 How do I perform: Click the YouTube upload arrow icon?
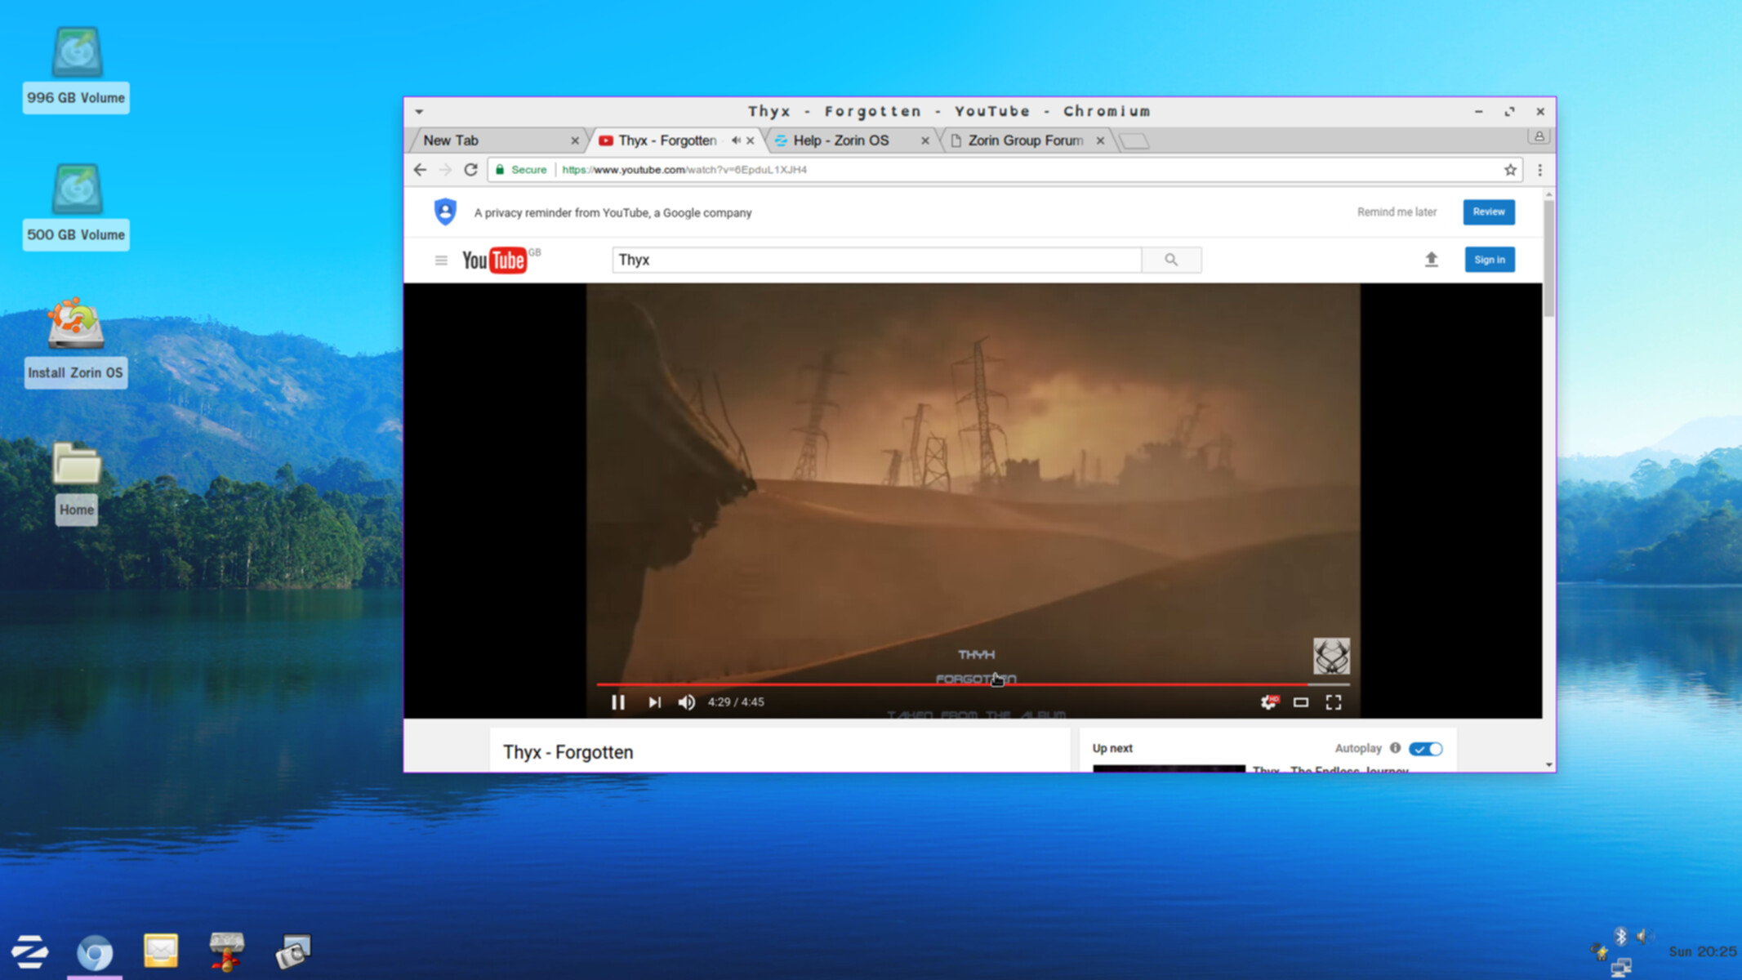click(1431, 260)
